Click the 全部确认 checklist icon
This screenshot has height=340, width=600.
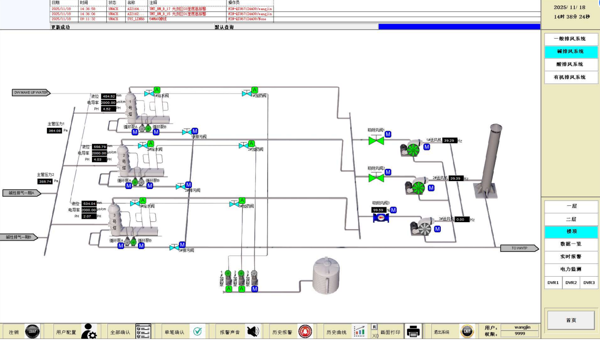[143, 332]
